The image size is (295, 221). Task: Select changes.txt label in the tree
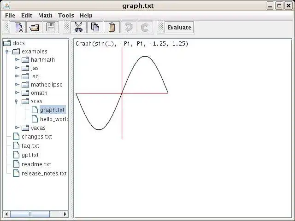click(x=37, y=137)
